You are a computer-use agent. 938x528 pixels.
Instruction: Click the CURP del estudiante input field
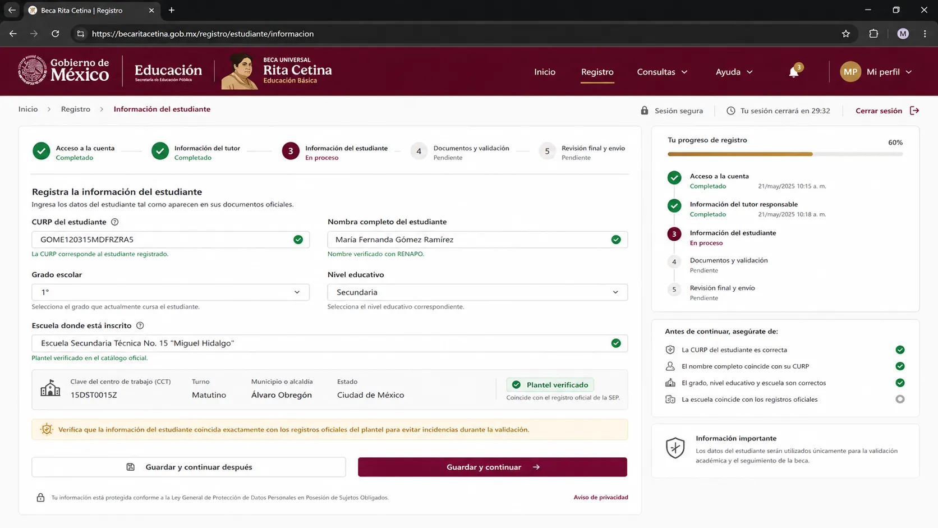coord(171,240)
